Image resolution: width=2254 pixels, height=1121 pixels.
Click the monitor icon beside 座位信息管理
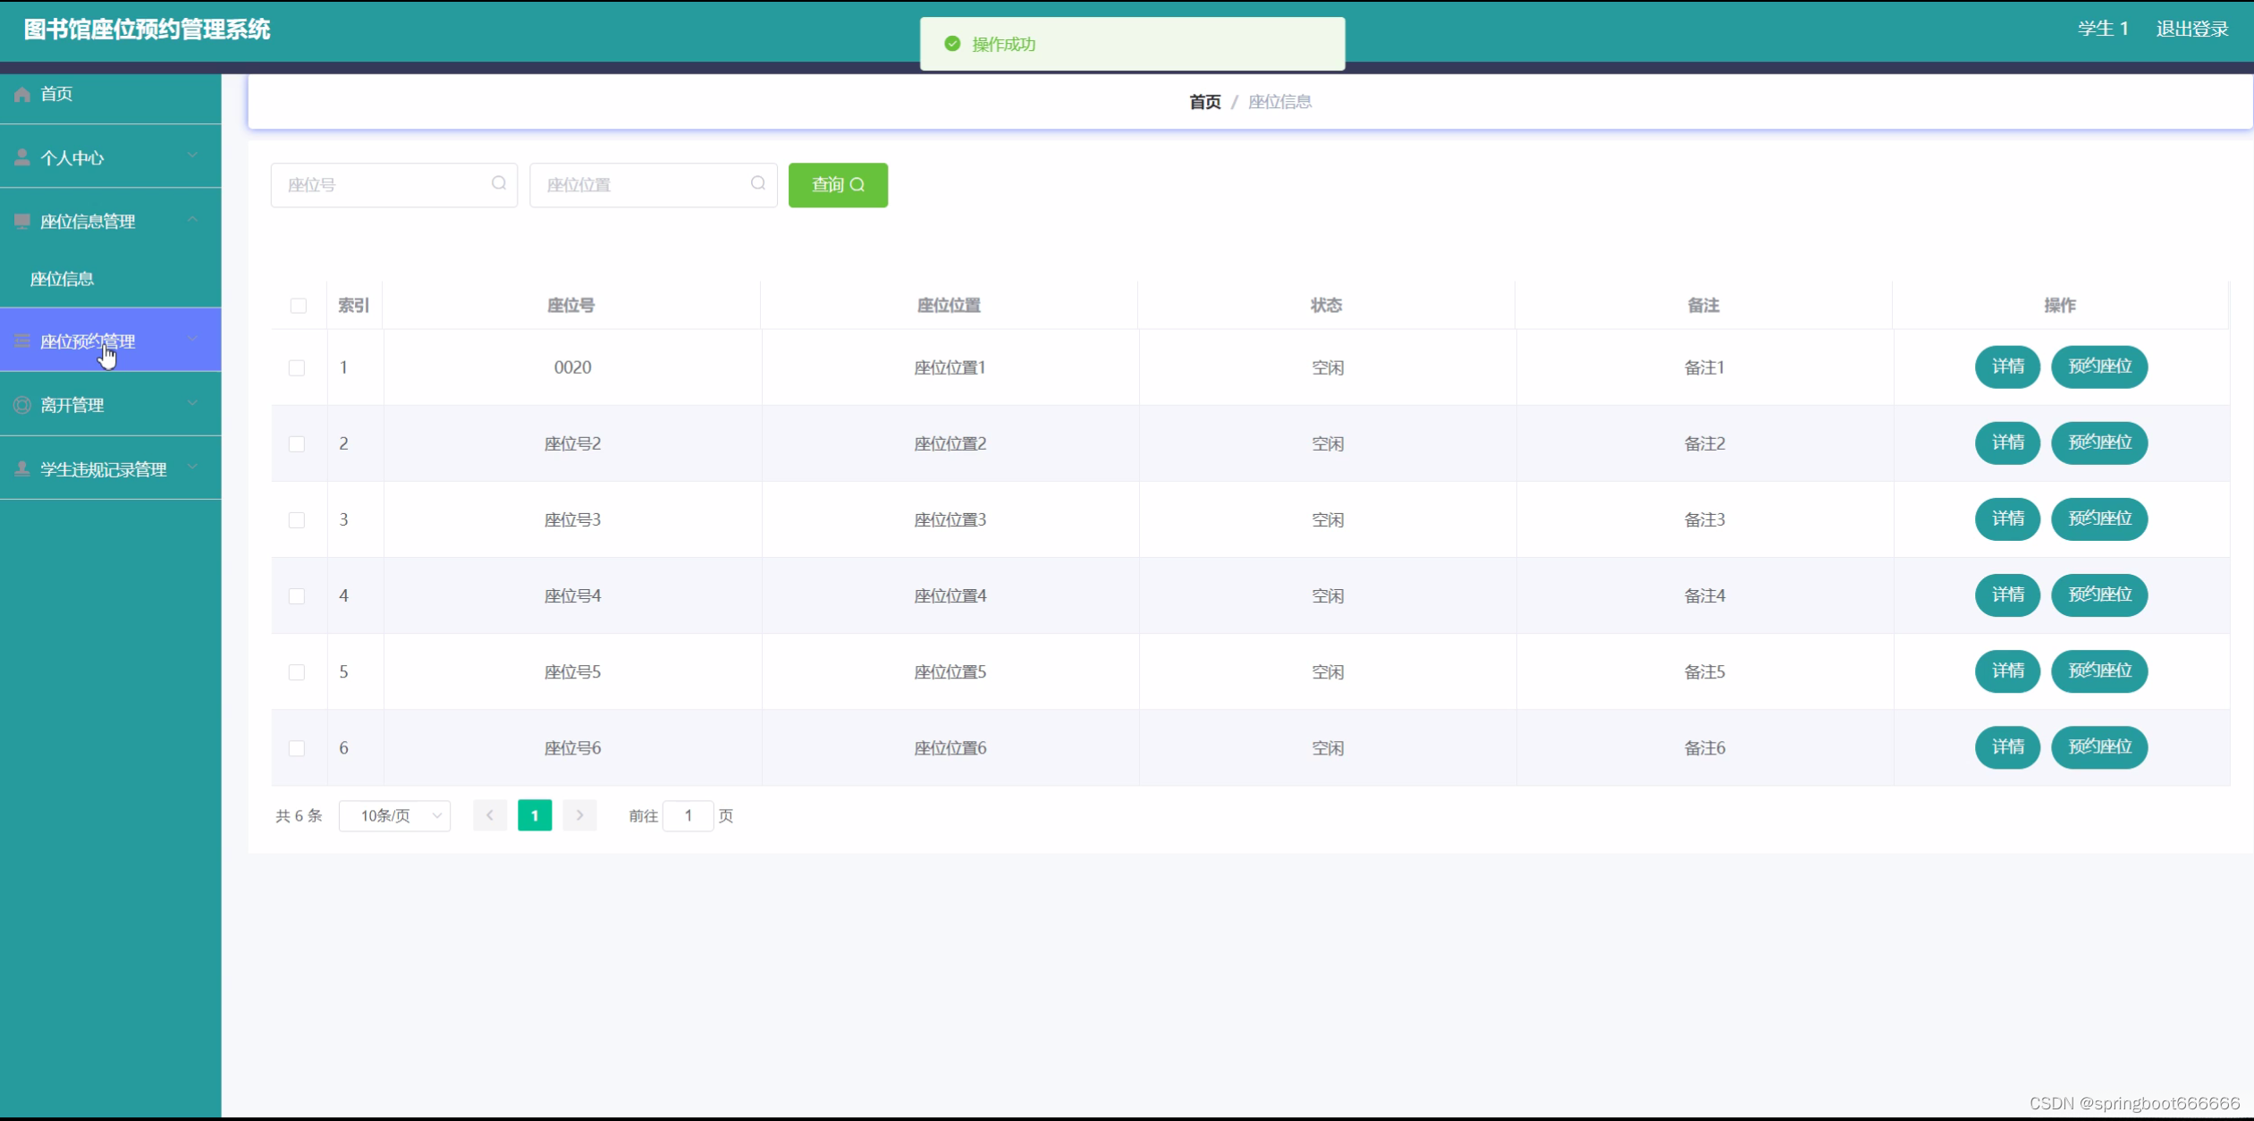point(22,221)
